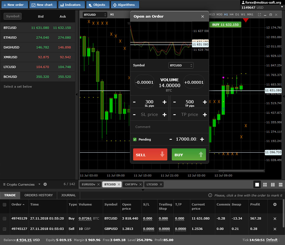Close order 49745129 with X icon

point(274,219)
